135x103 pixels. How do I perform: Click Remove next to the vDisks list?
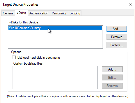tap(117, 37)
